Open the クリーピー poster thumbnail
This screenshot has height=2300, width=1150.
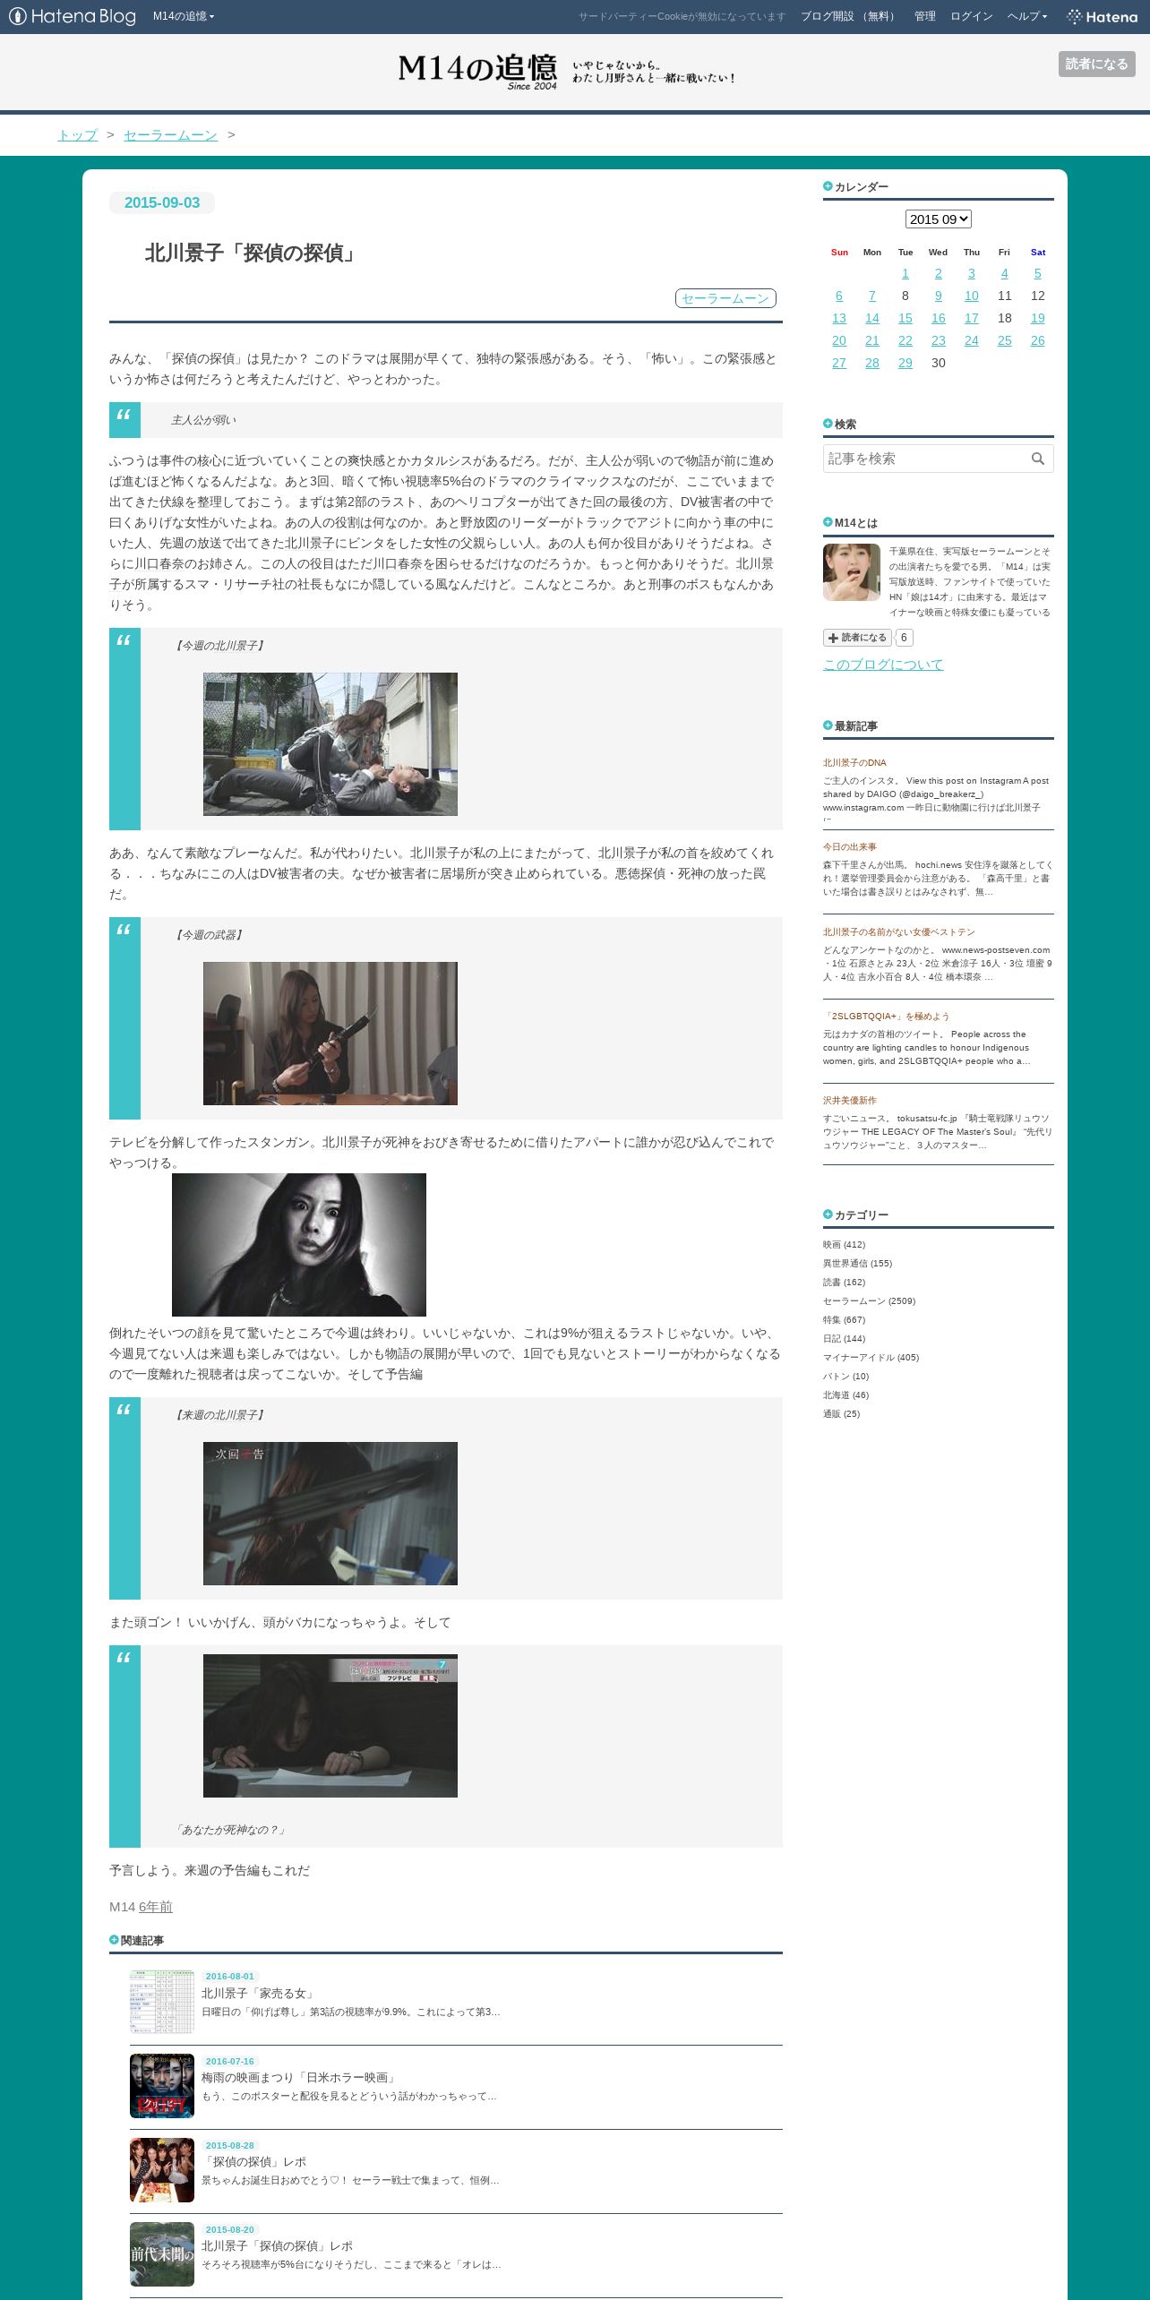pos(162,2086)
